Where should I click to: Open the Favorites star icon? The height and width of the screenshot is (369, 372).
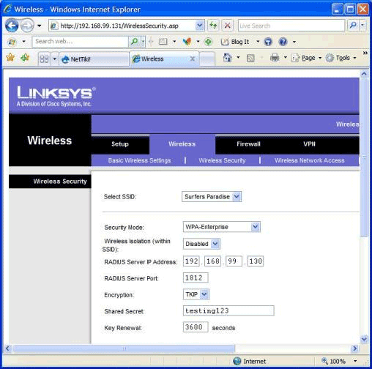click(x=10, y=58)
